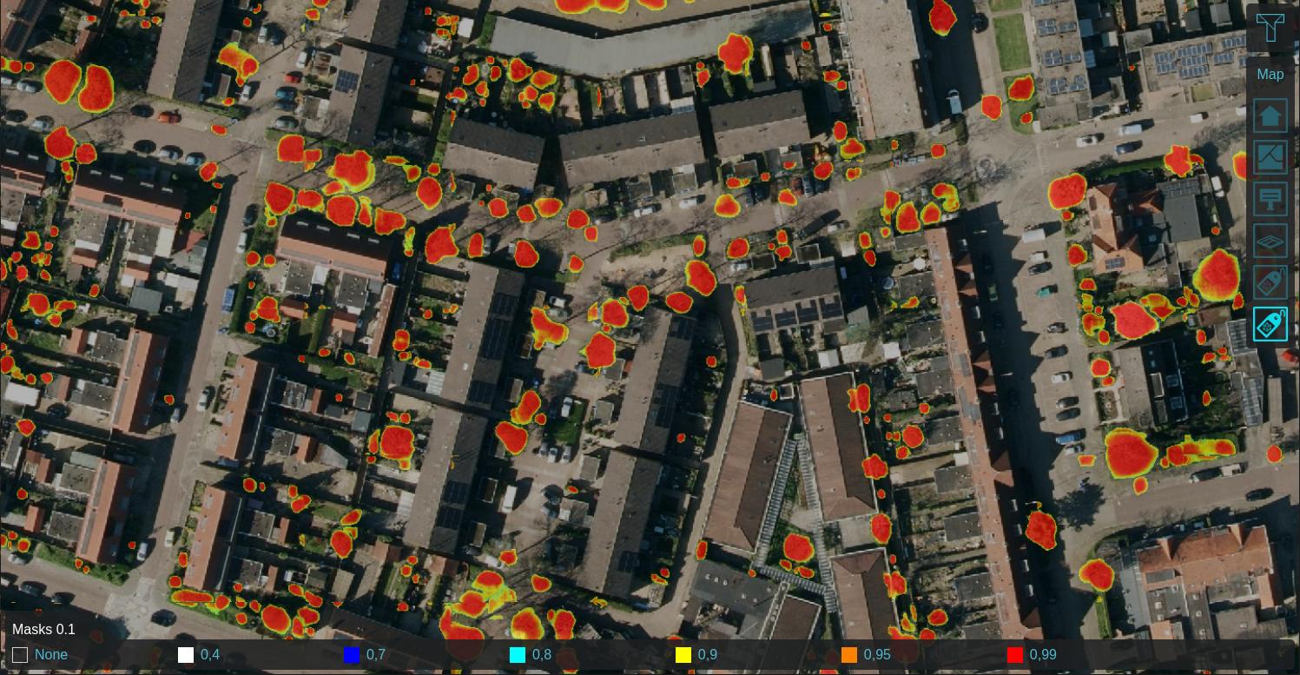This screenshot has height=675, width=1300.
Task: Click the None legend label text
Action: point(51,655)
